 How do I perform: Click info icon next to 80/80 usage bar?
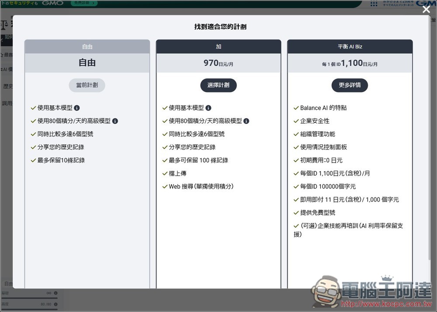(56, 304)
